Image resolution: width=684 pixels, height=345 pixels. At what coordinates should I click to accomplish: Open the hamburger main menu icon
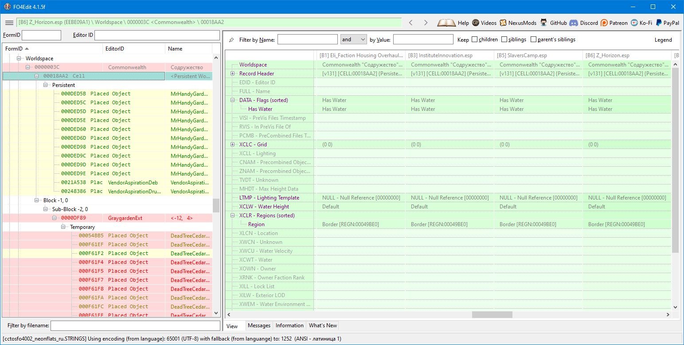coord(9,23)
